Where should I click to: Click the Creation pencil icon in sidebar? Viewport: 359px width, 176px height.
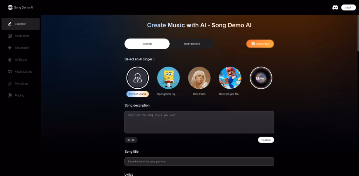pyautogui.click(x=9, y=24)
